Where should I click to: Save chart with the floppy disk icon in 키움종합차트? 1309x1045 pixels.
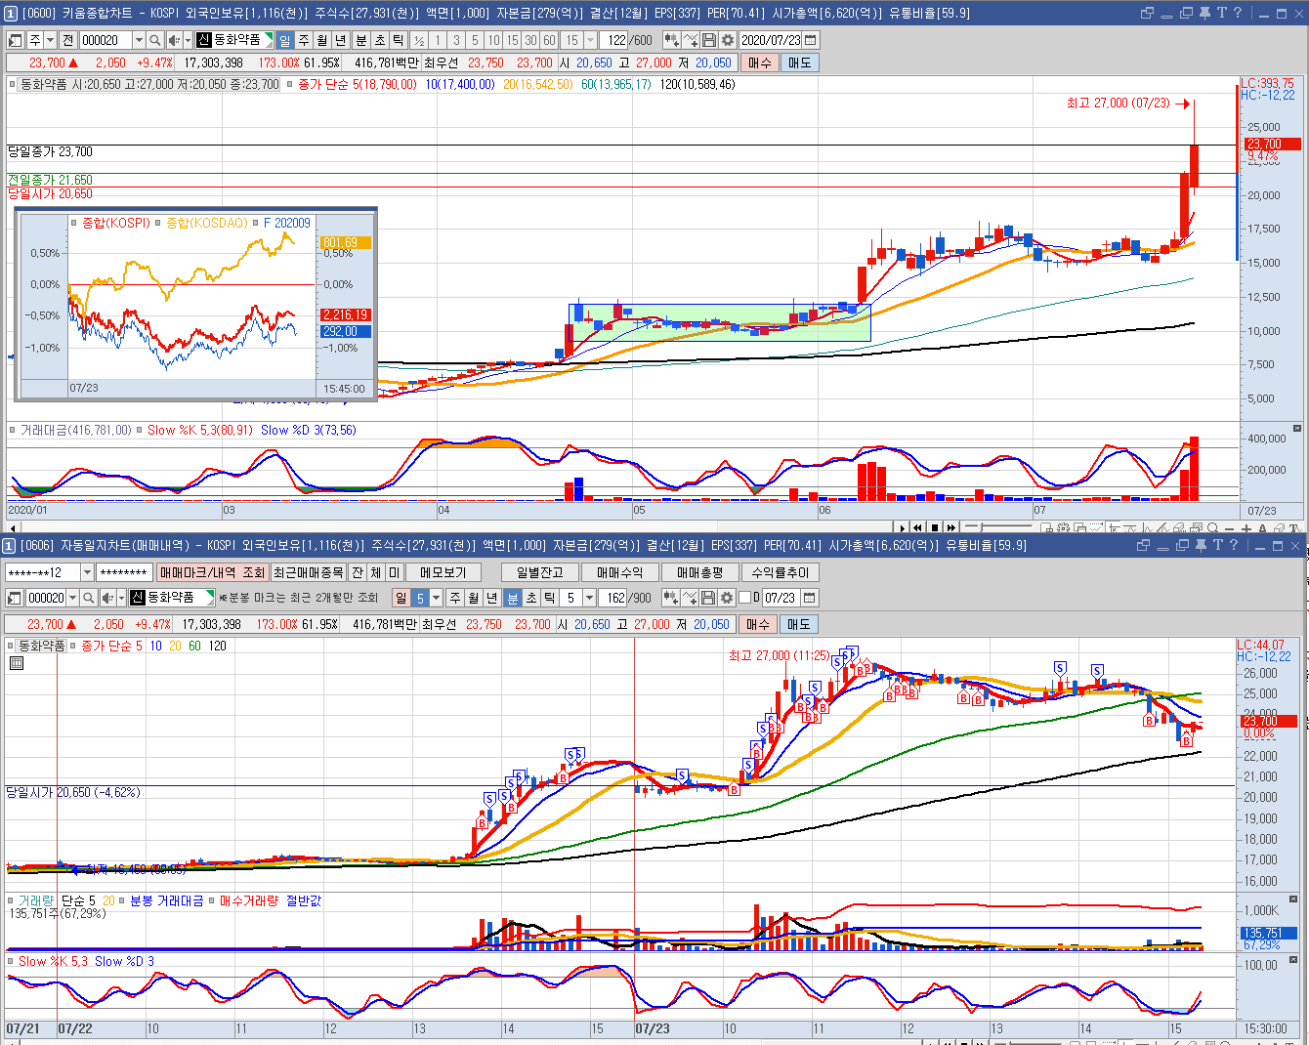[709, 40]
